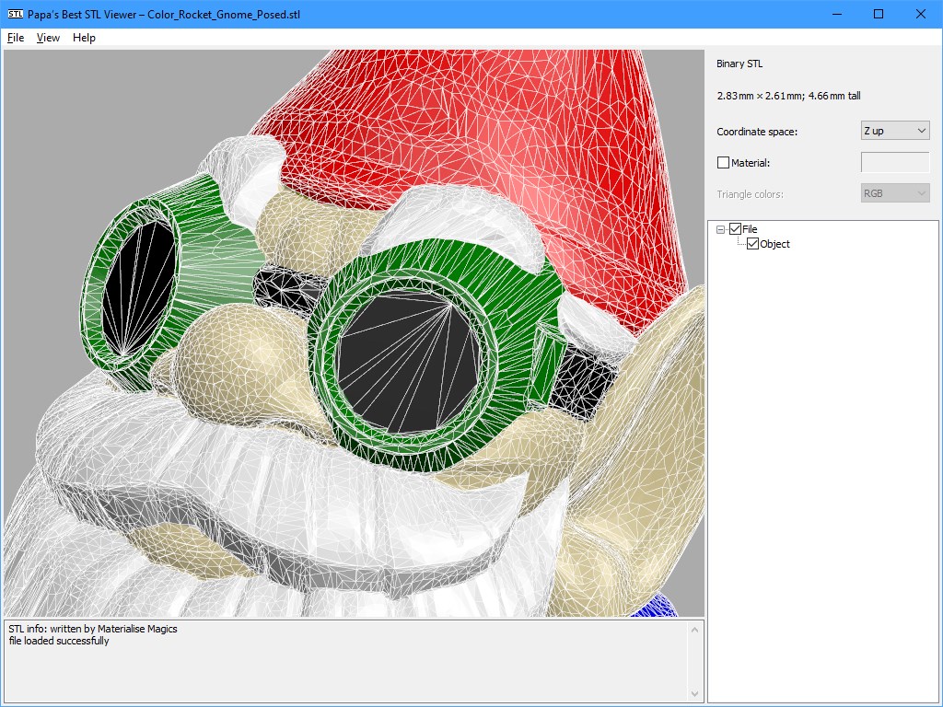Uncheck the Object tree checkbox
This screenshot has height=707, width=943.
coord(752,244)
